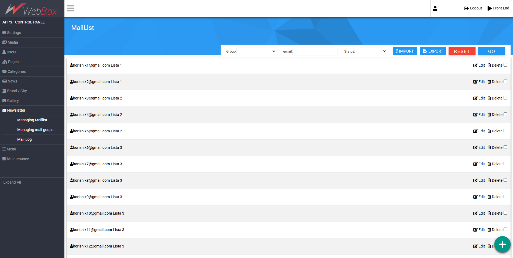This screenshot has width=513, height=258.
Task: Click trash icon for korisnik8@gmail.com
Action: (489, 181)
